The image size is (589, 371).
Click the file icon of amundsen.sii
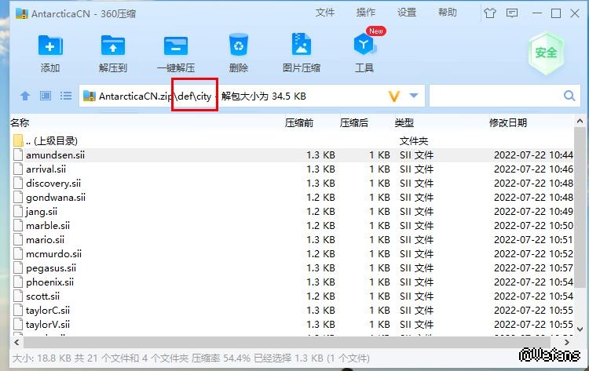[17, 155]
